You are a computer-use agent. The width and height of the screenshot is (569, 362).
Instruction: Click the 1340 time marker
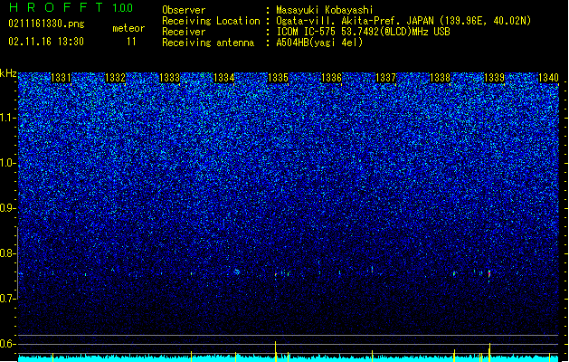pyautogui.click(x=548, y=78)
